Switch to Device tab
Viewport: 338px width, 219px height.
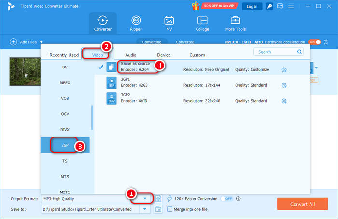point(164,55)
